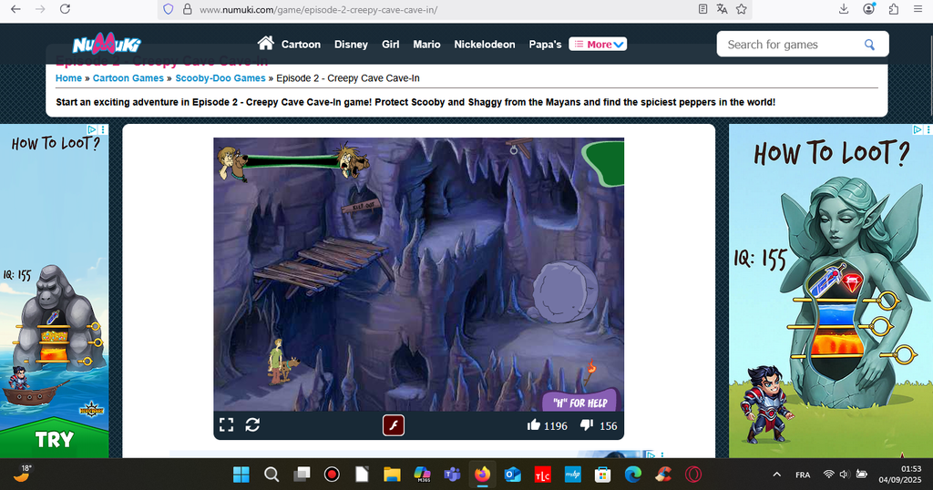933x490 pixels.
Task: Go back with the browser back arrow
Action: pyautogui.click(x=16, y=9)
